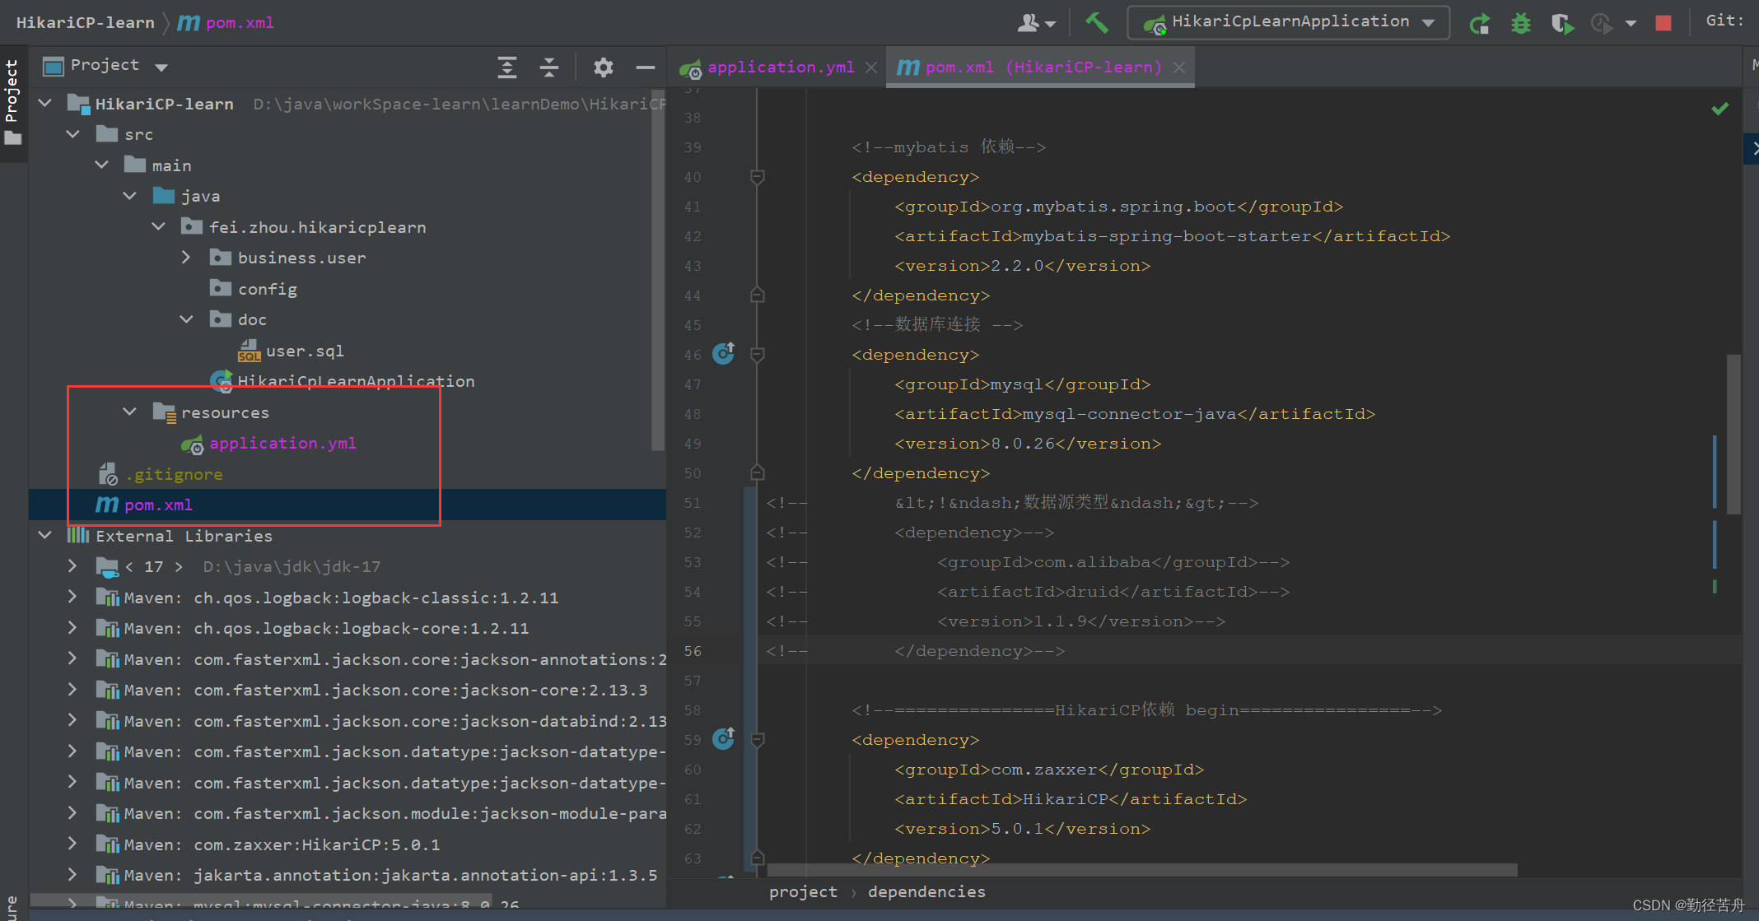1759x921 pixels.
Task: Expand all nodes in Project tree
Action: 507,67
